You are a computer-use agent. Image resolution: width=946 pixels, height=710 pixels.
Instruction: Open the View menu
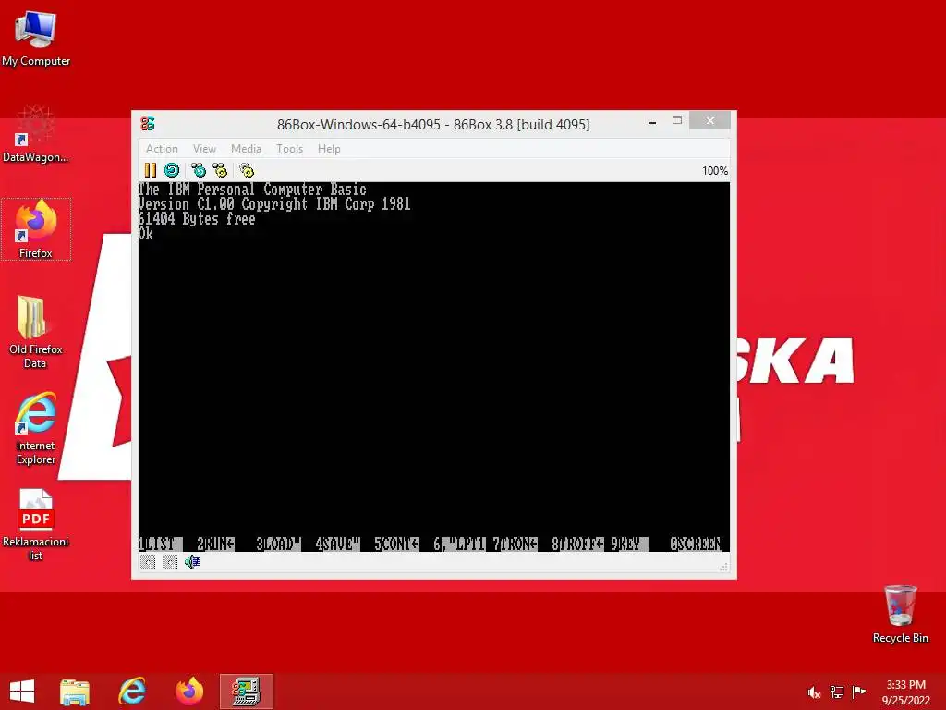click(x=204, y=149)
